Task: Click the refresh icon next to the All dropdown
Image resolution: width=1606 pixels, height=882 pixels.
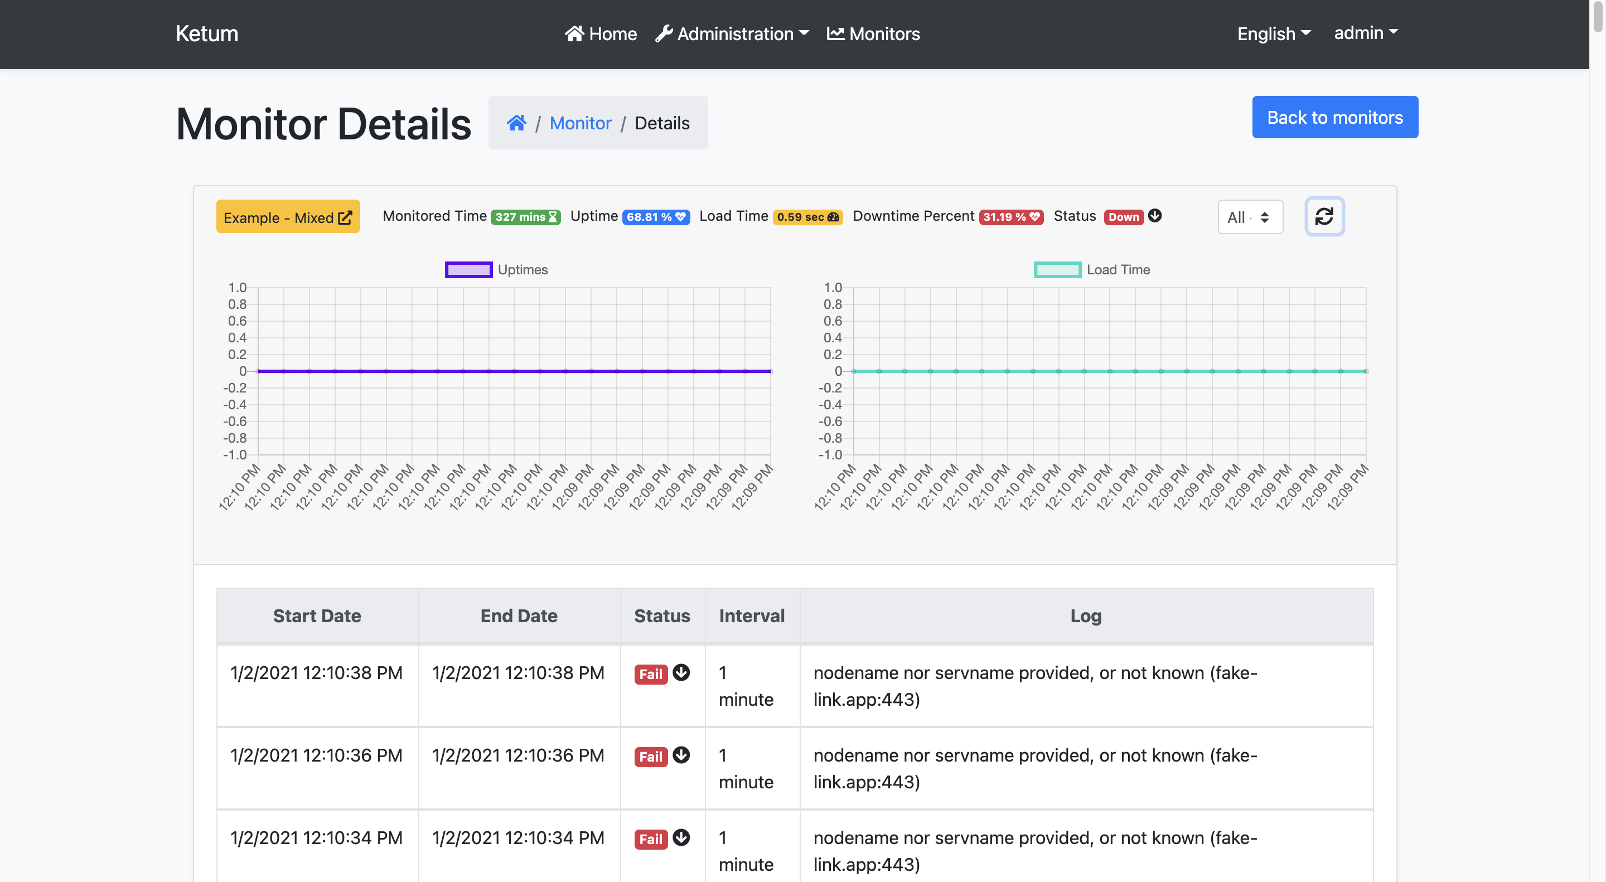Action: click(x=1324, y=216)
